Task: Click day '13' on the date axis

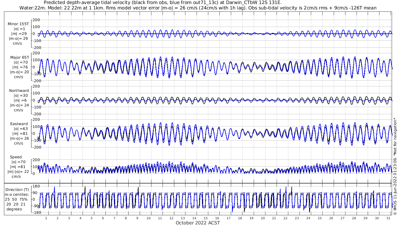Action: pyautogui.click(x=183, y=218)
